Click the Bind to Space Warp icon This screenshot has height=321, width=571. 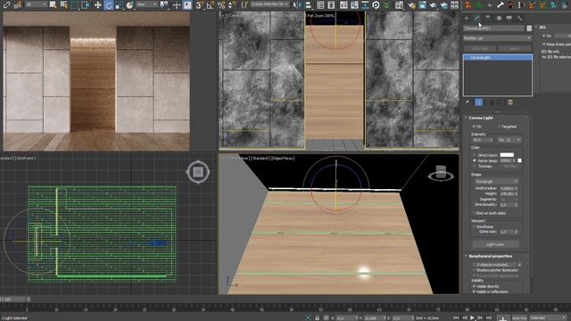tap(17, 5)
